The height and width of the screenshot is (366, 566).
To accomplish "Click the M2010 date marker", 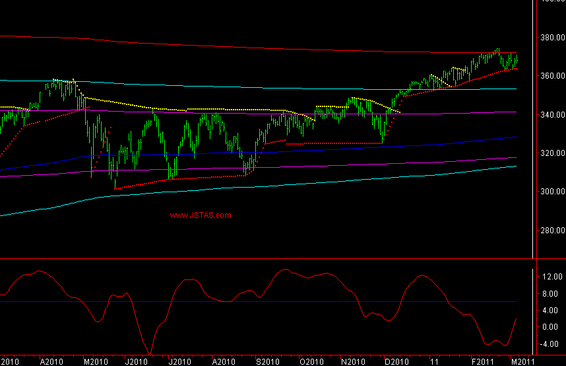I will click(96, 362).
